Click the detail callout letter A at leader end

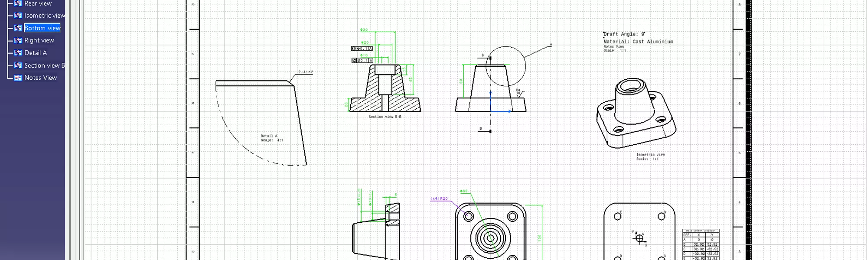point(551,44)
